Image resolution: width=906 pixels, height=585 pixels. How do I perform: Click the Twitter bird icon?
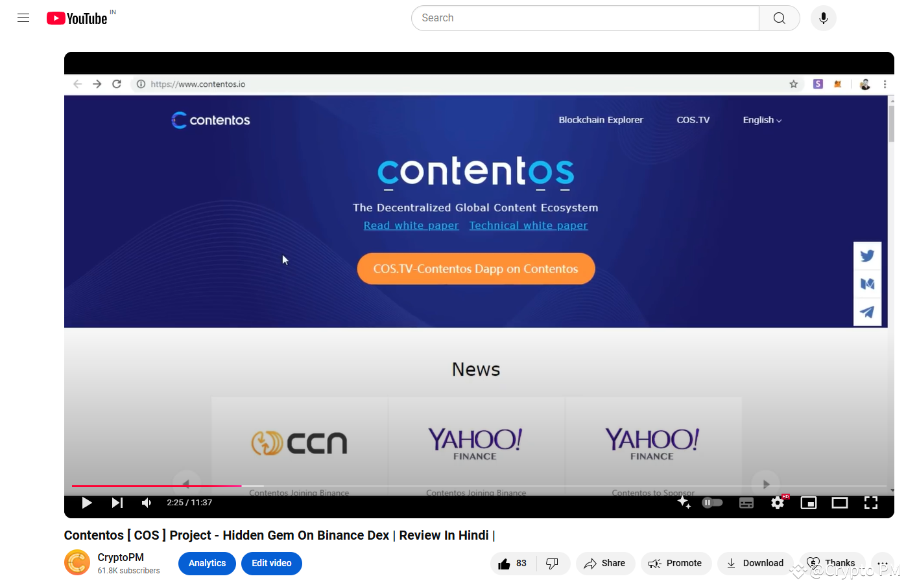point(867,256)
